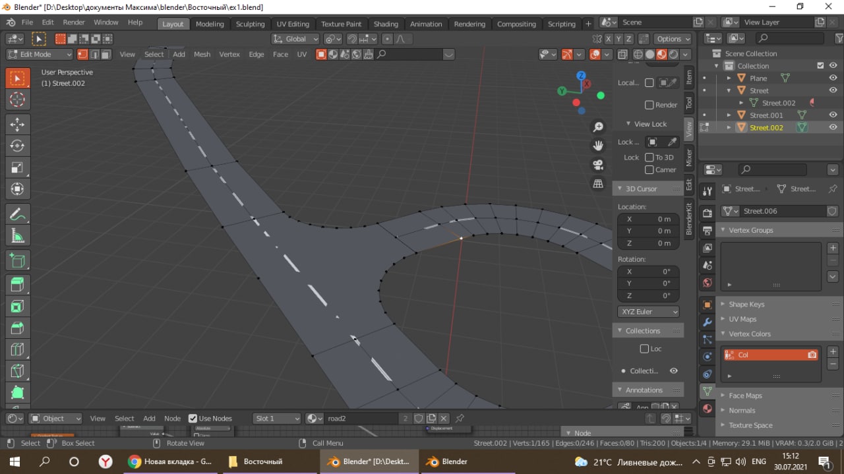Add new vertex color layer plus button
Image resolution: width=844 pixels, height=474 pixels.
(x=833, y=351)
